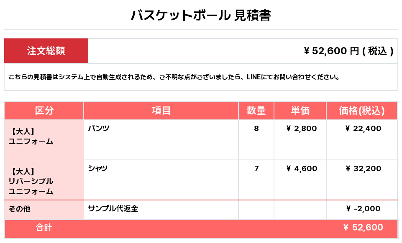The image size is (402, 243).
Task: Click the 合計 ¥ 52,600 total row
Action: click(x=201, y=228)
